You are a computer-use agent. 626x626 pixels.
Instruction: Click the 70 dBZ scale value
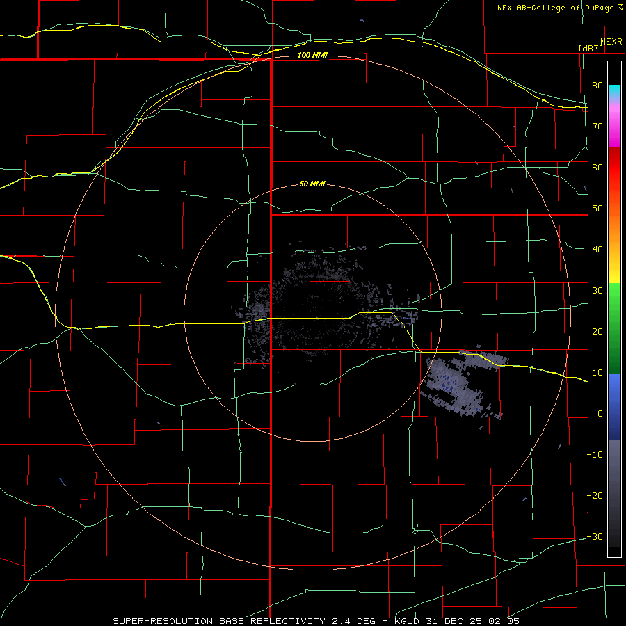pos(597,126)
